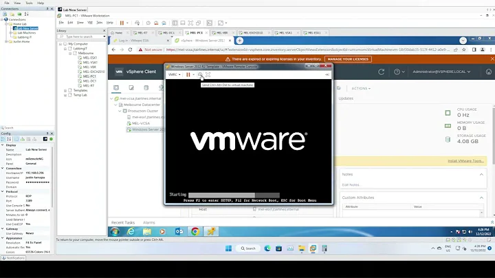The width and height of the screenshot is (495, 278).
Task: Close the Workstation Library panel
Action: pos(104,31)
